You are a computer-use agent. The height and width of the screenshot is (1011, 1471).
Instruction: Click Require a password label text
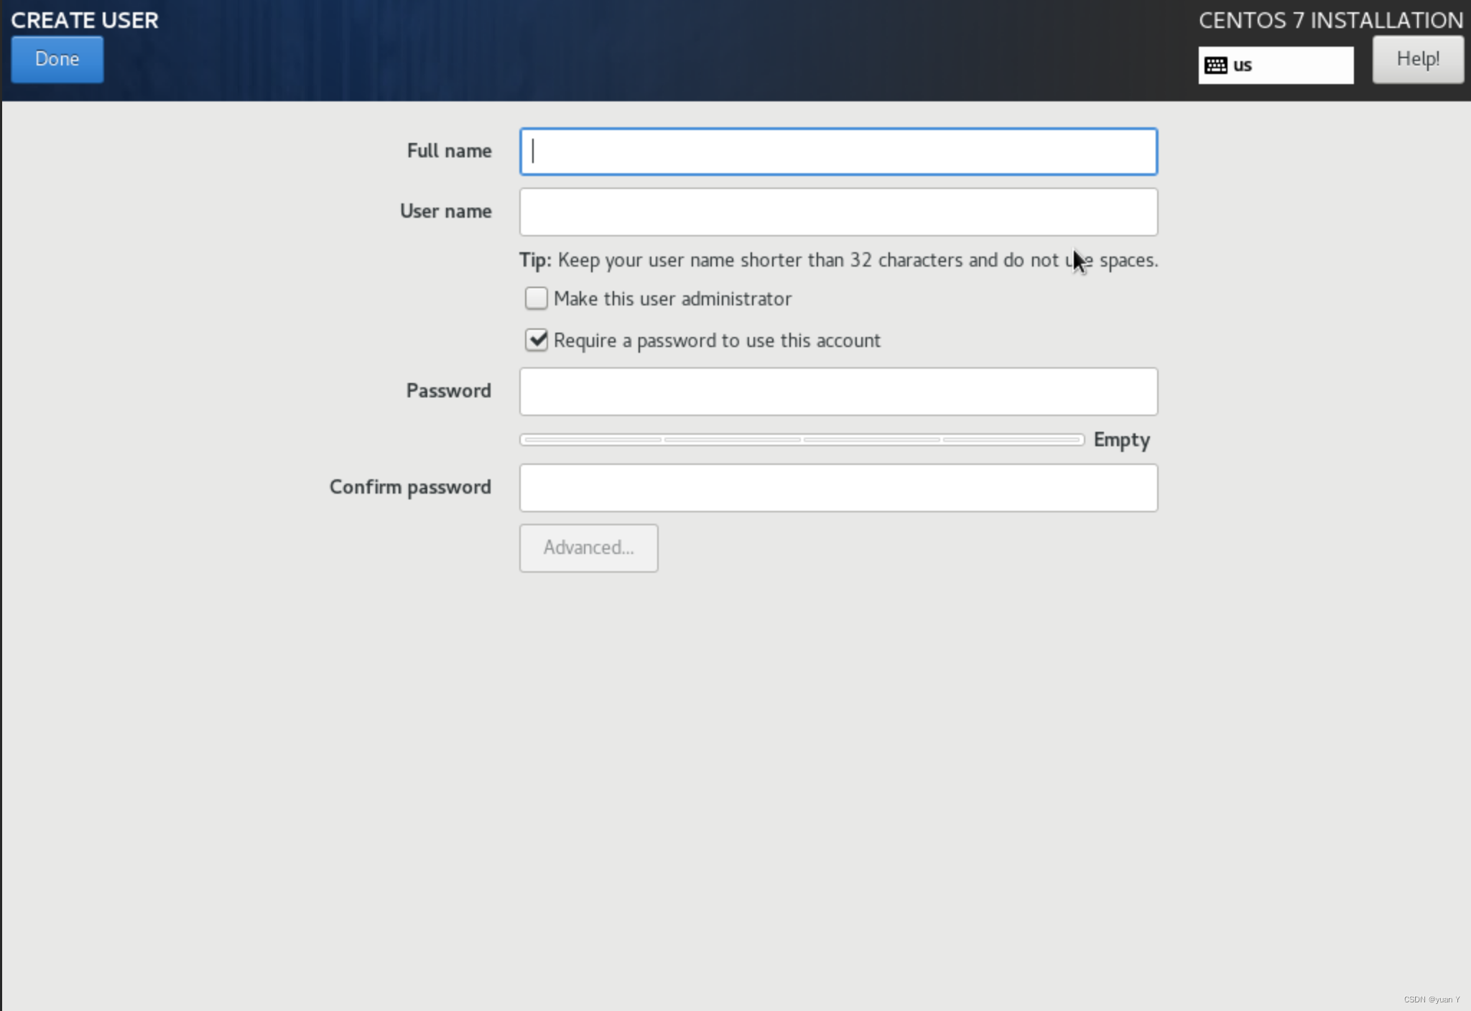(717, 341)
